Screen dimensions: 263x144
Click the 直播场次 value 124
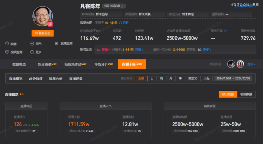pos(18,124)
